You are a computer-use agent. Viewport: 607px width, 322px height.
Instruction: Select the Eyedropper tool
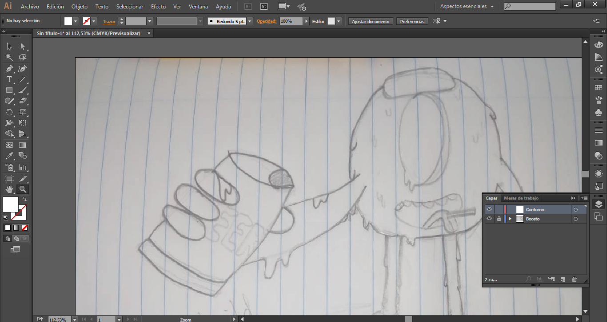9,156
